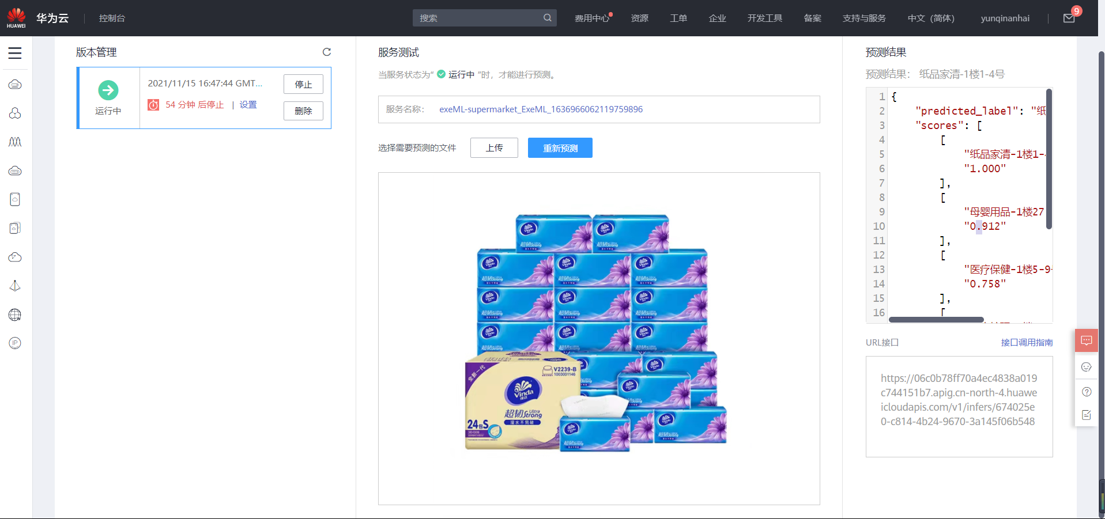Screen dimensions: 1105x519
Task: Open the pyramid-shaped sidebar icon
Action: tap(15, 286)
